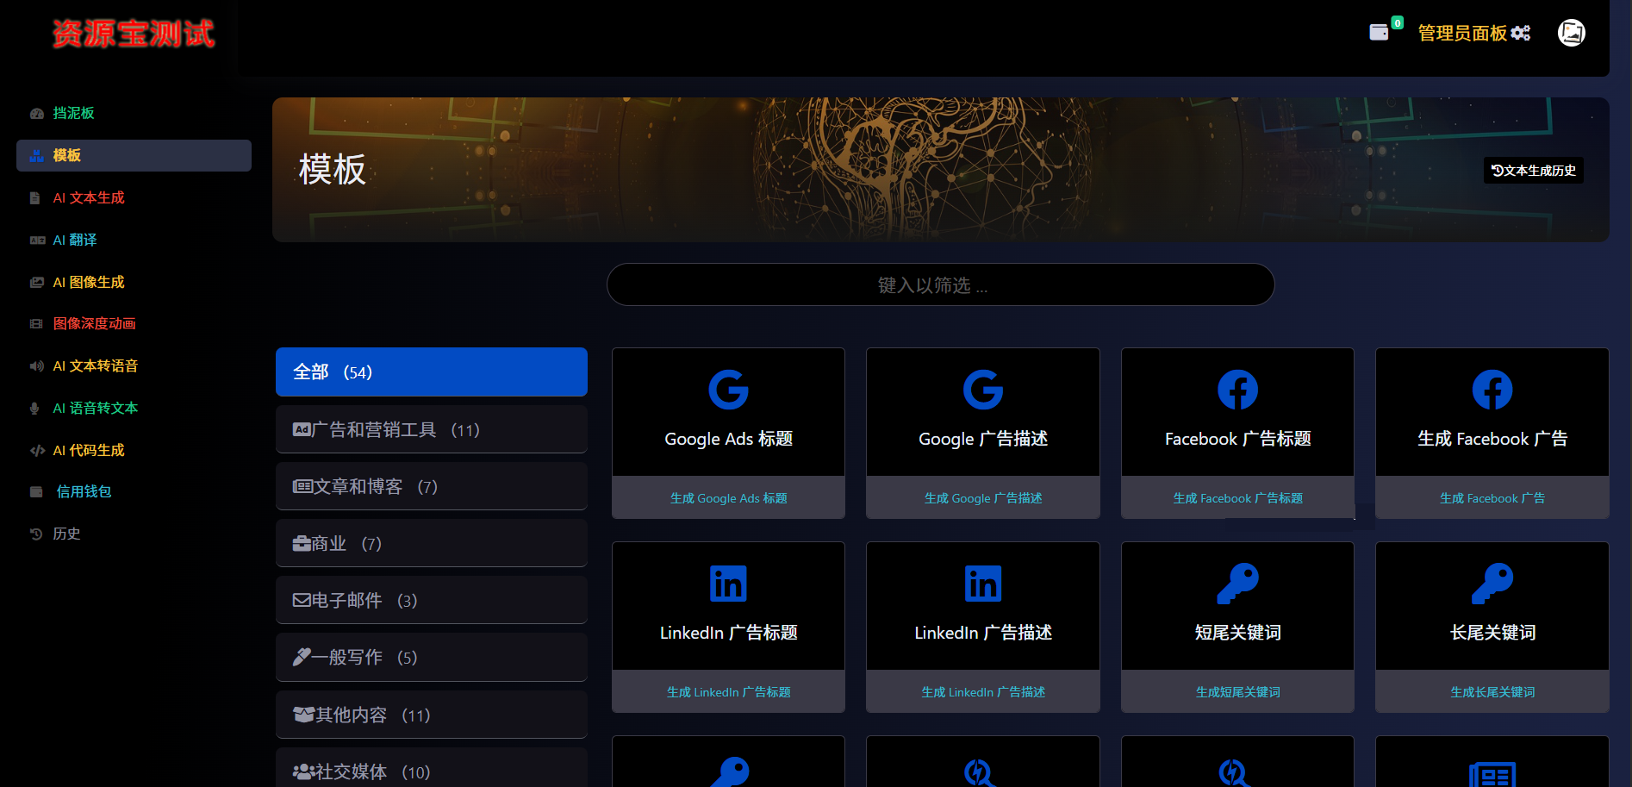This screenshot has height=787, width=1632.
Task: Click the Facebook 广告标题 logo icon
Action: tap(1237, 390)
